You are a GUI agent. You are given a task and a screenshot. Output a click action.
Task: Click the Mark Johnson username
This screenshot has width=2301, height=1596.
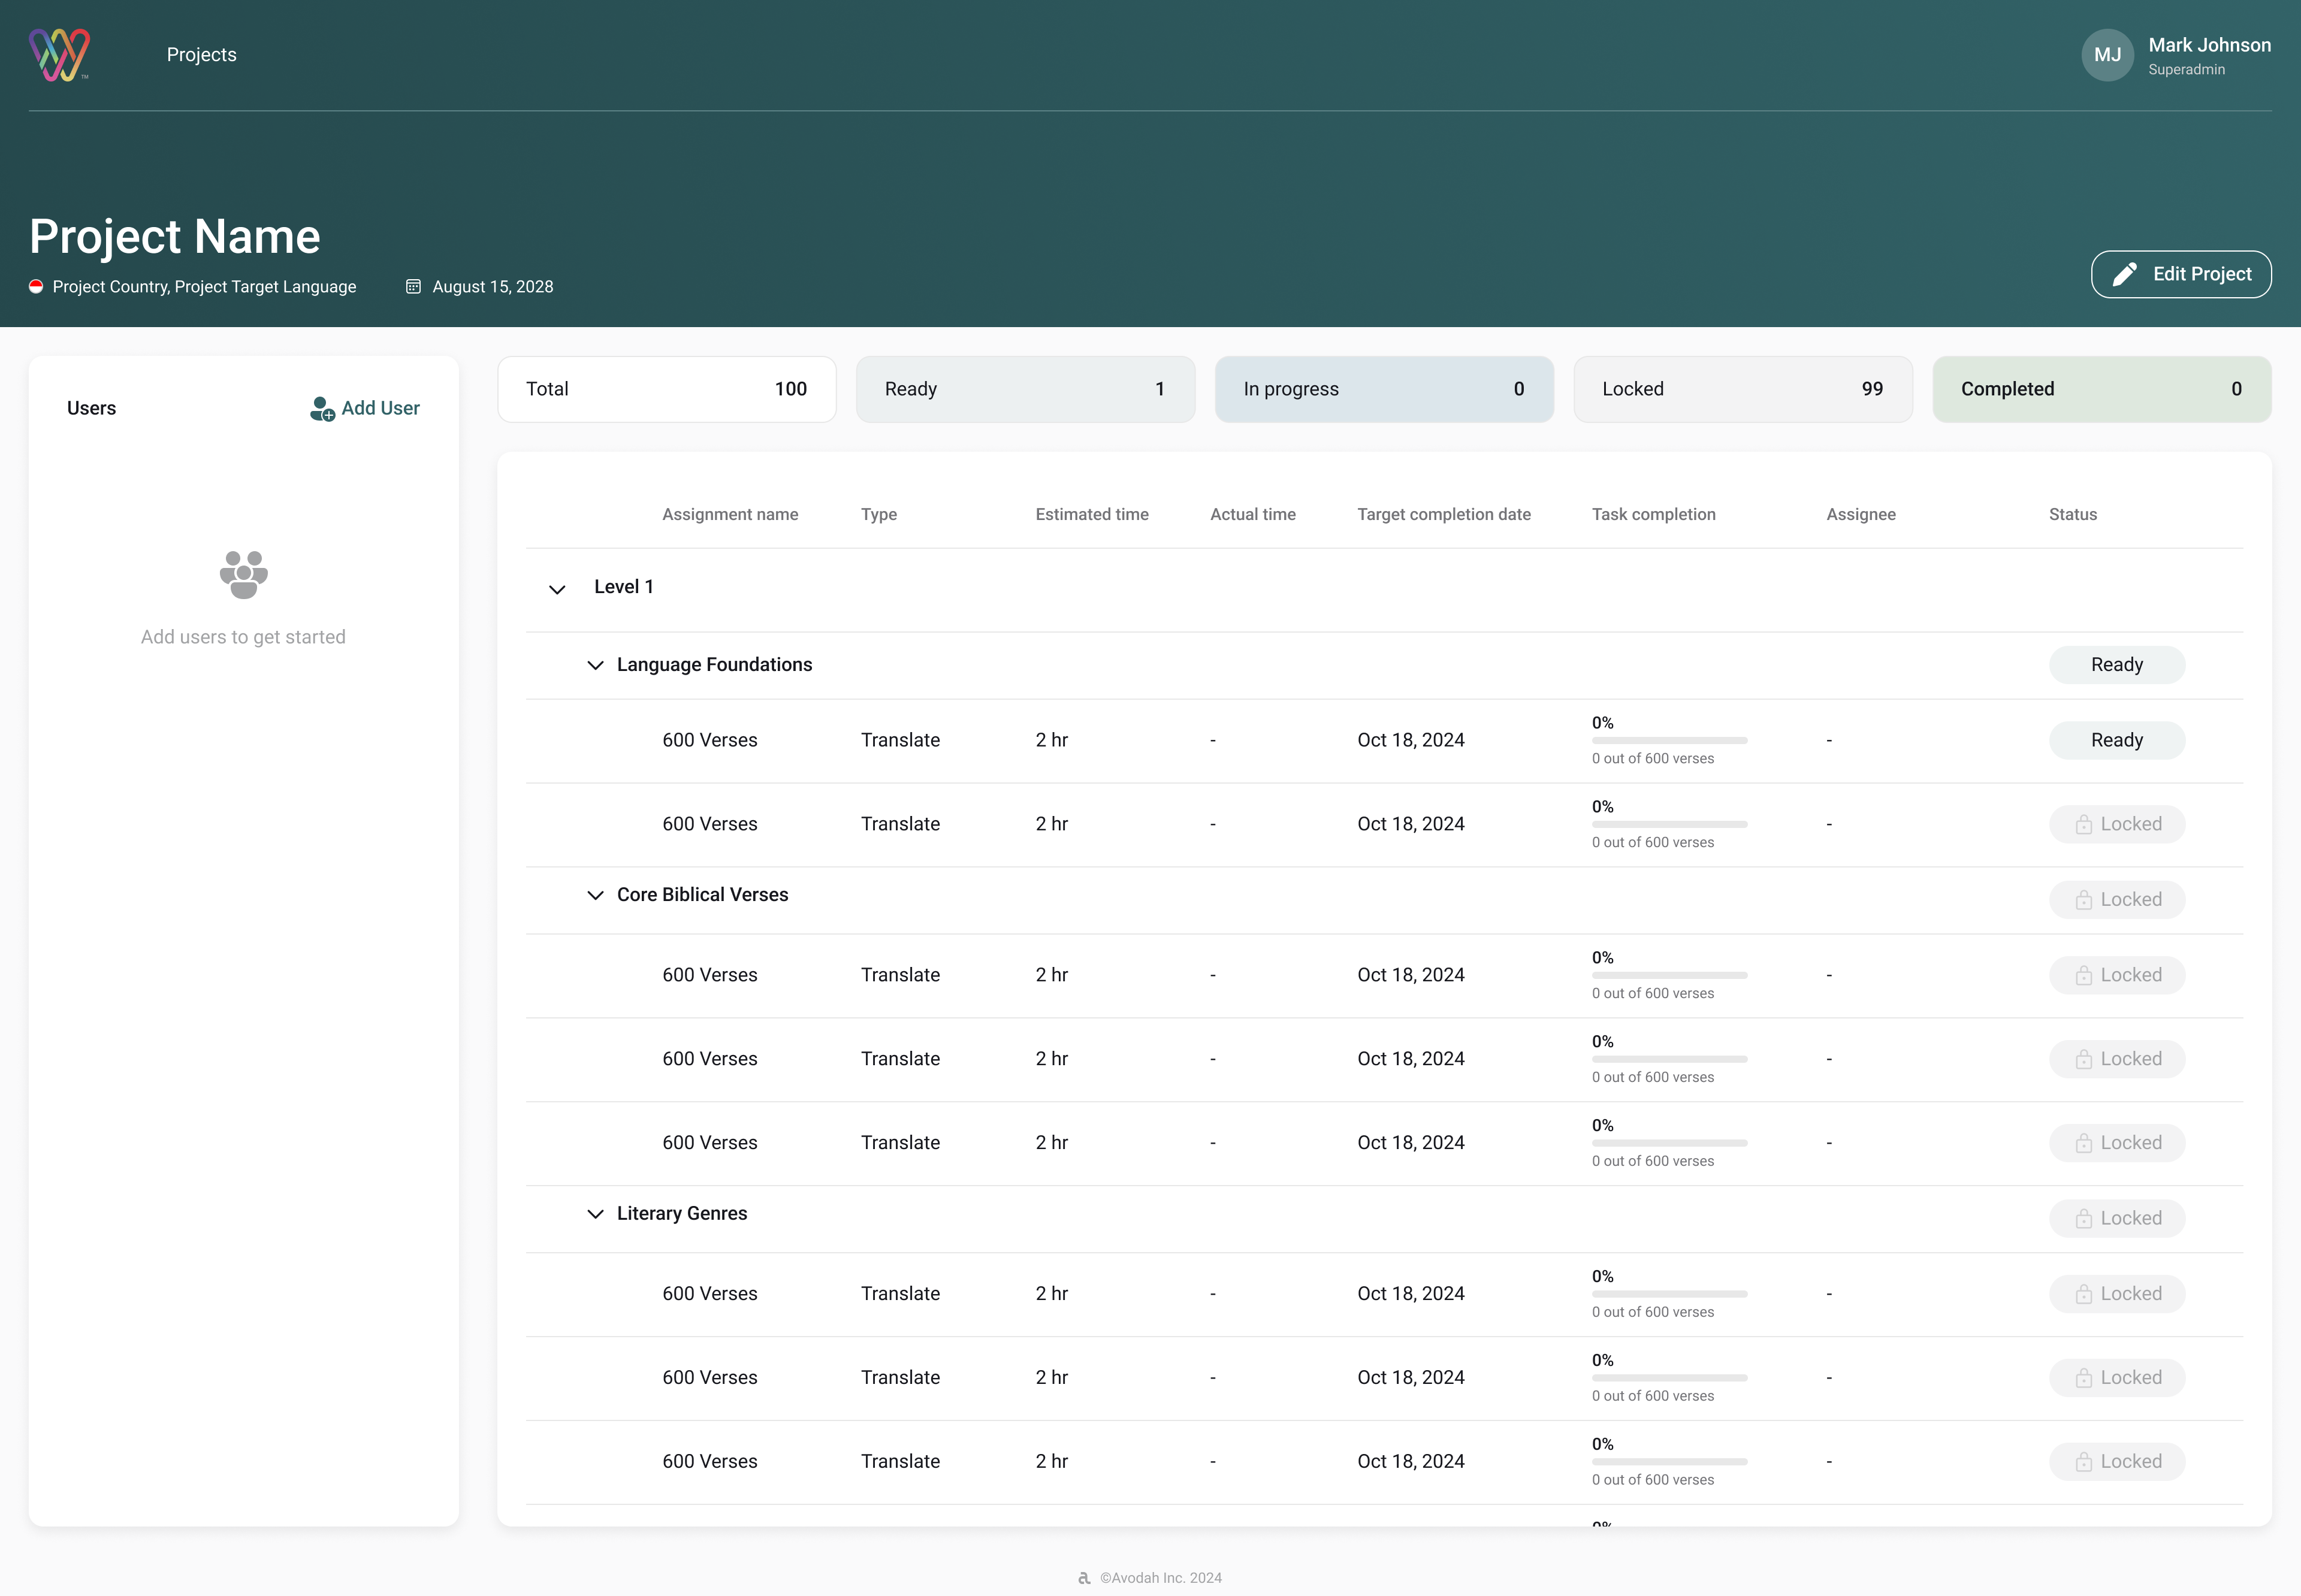(2210, 45)
